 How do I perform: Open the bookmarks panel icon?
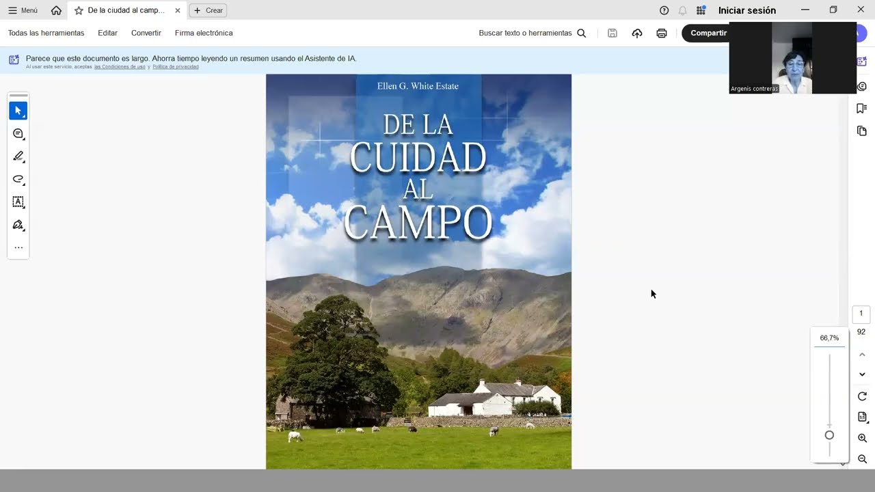point(861,109)
